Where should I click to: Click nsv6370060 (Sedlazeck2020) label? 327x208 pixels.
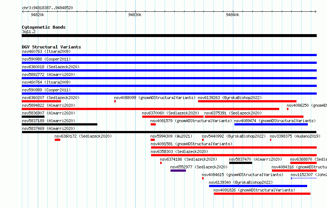tap(170, 113)
